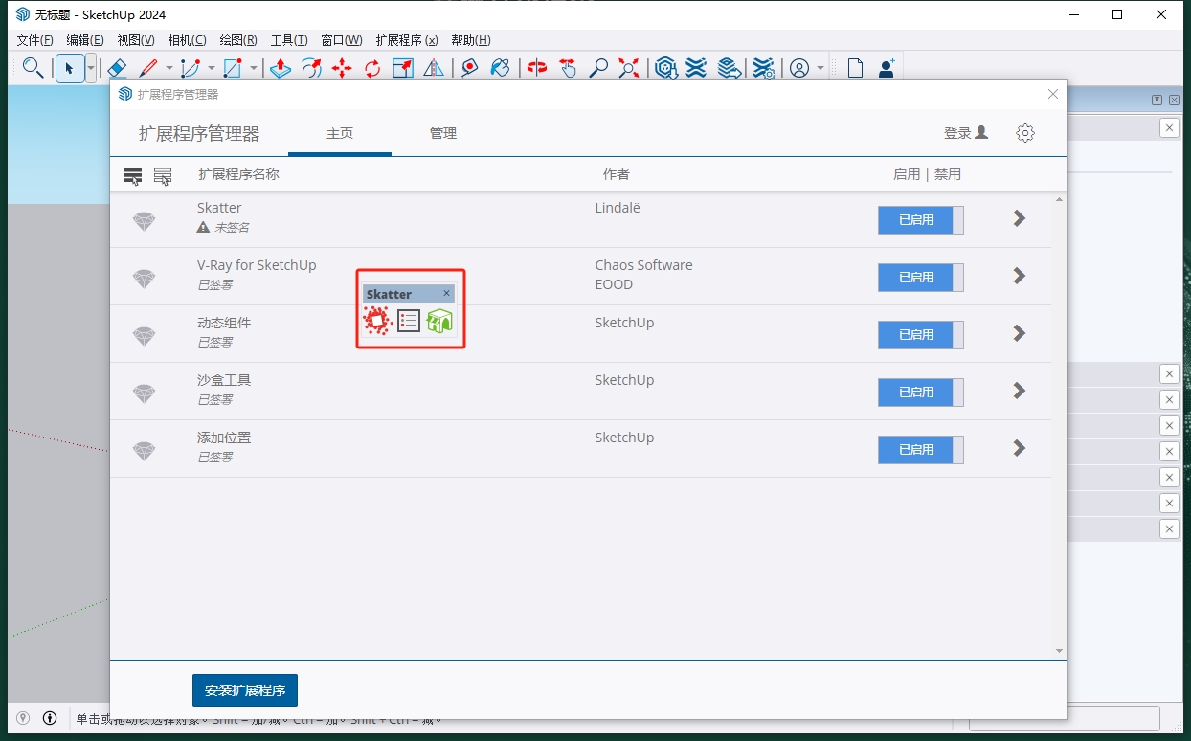1191x741 pixels.
Task: Activate the Move tool with red arrows
Action: pos(342,68)
